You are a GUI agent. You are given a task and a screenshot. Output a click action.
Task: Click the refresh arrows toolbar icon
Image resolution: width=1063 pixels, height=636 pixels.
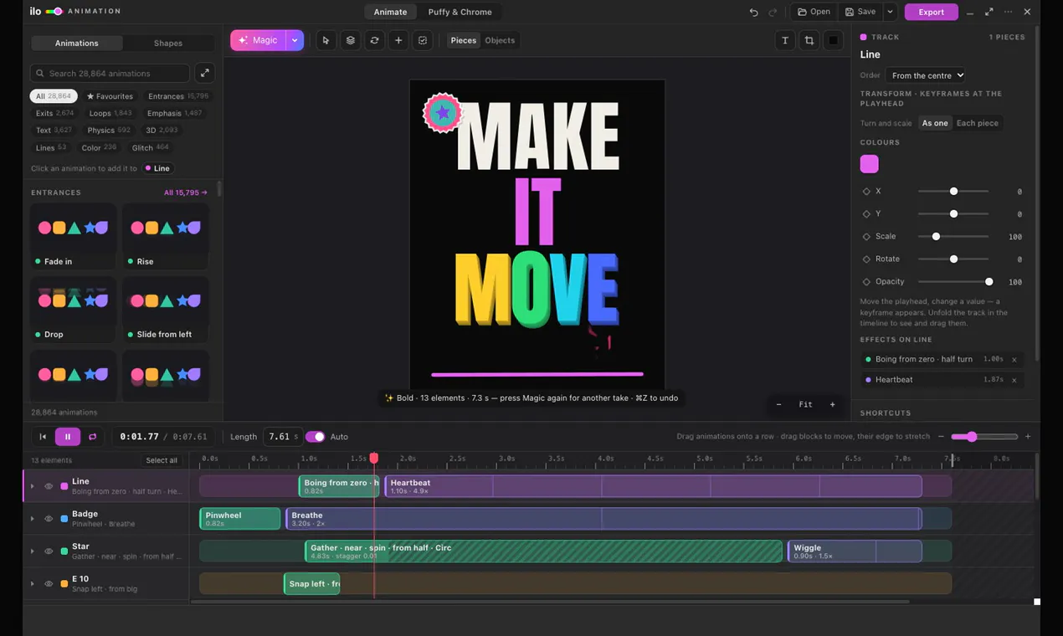pyautogui.click(x=374, y=40)
